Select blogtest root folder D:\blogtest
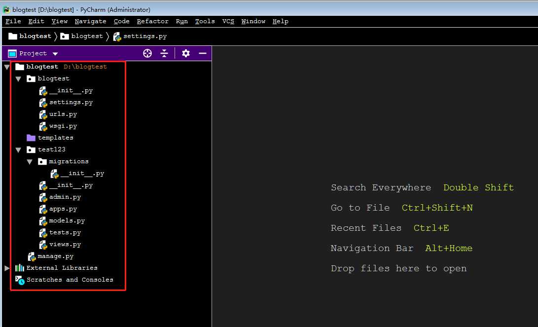The width and height of the screenshot is (538, 327). (61, 67)
